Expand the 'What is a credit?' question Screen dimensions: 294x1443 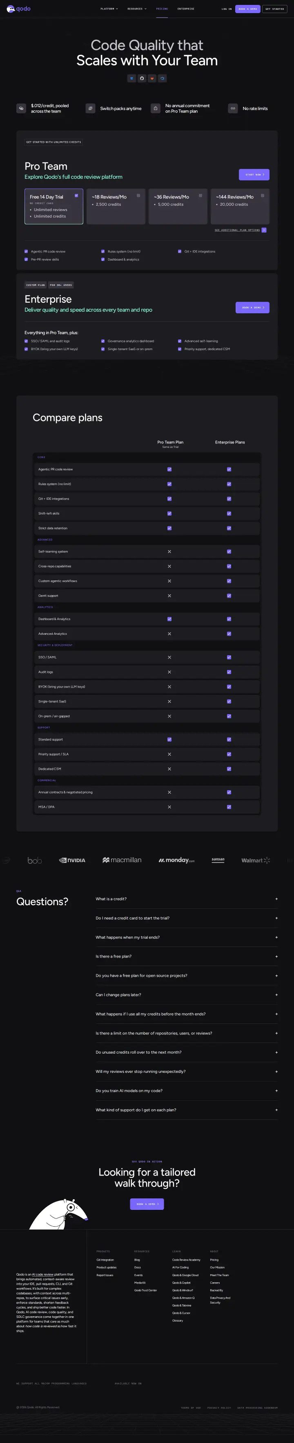tap(186, 899)
